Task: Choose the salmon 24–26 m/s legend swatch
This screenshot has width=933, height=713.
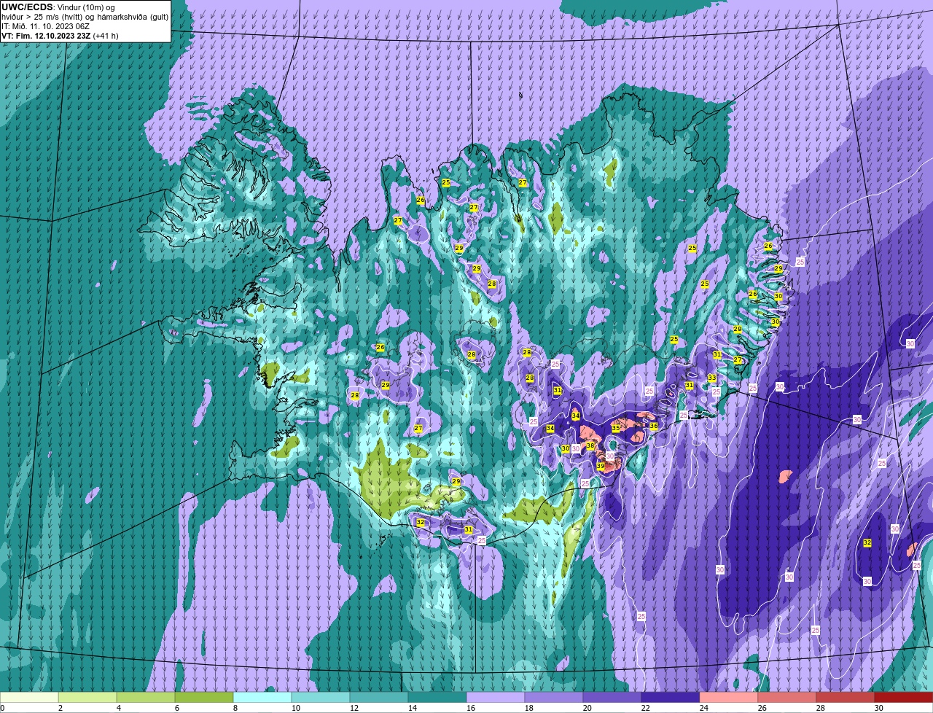Action: coord(729,698)
